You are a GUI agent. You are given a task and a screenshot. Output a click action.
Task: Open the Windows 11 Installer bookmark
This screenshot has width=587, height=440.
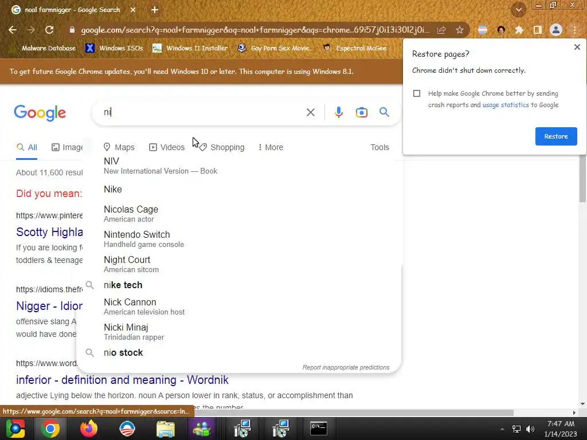pyautogui.click(x=190, y=48)
